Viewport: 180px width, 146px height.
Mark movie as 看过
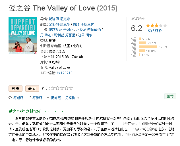(x=32, y=89)
